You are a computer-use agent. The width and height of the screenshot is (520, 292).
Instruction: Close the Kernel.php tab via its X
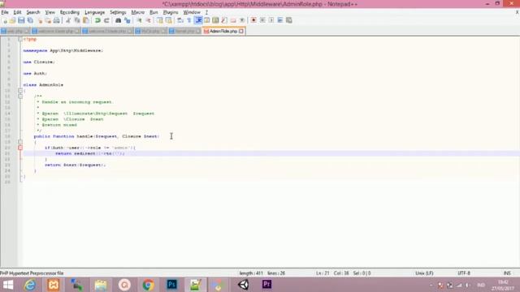point(198,31)
